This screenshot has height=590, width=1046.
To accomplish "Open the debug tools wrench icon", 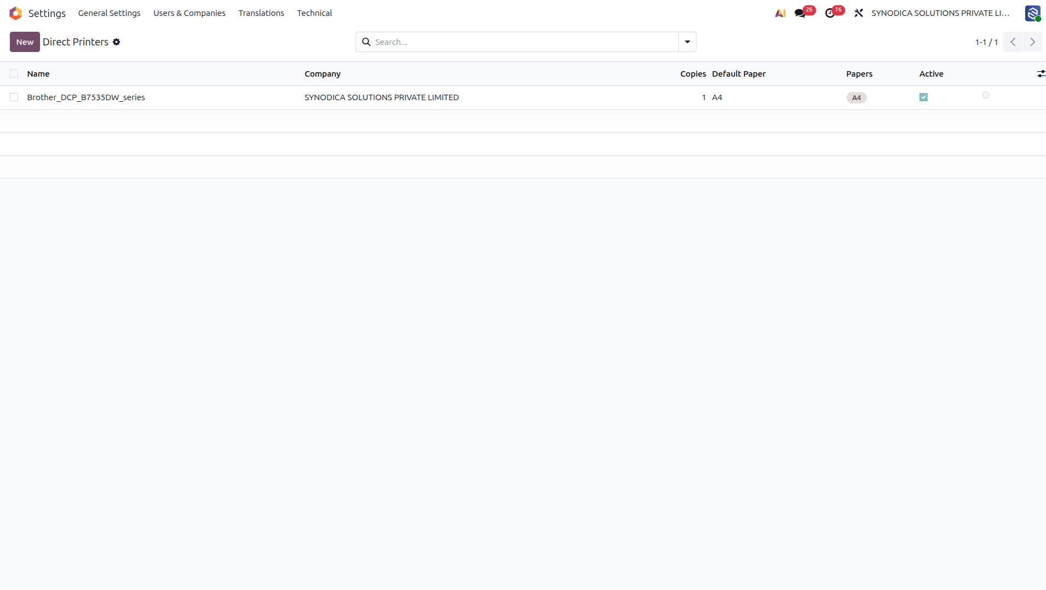I will point(859,13).
